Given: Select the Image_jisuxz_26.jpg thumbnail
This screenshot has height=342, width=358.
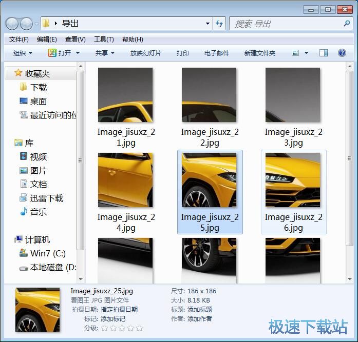Looking at the screenshot, I should click(x=293, y=180).
